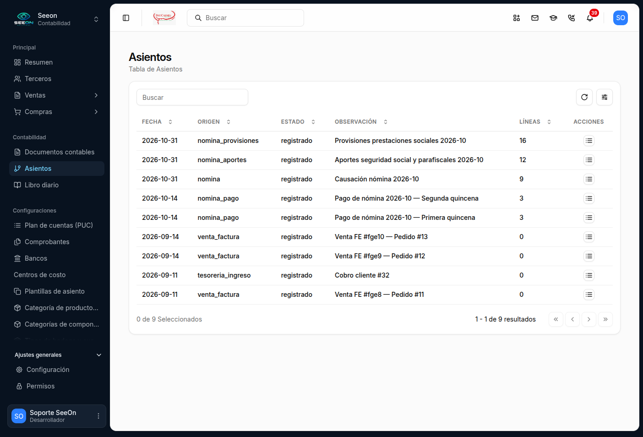Open actions for Causación nómina 2026-10
This screenshot has width=643, height=437.
tap(589, 179)
